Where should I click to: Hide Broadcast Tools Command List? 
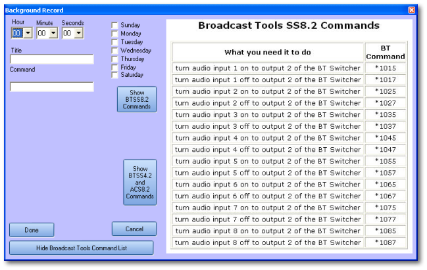click(x=82, y=248)
